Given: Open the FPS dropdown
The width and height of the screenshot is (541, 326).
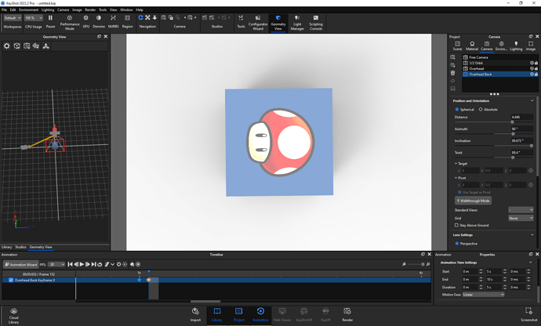Looking at the screenshot, I should click(56, 265).
